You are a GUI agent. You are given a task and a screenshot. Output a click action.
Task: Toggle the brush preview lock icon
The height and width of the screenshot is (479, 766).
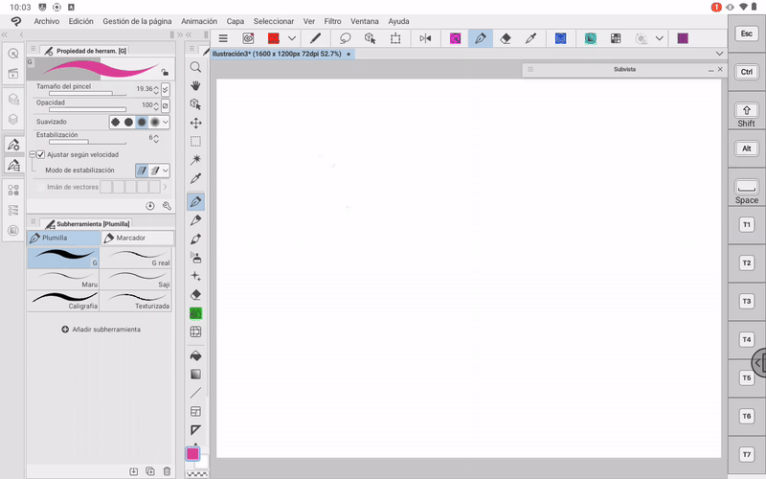tap(165, 72)
